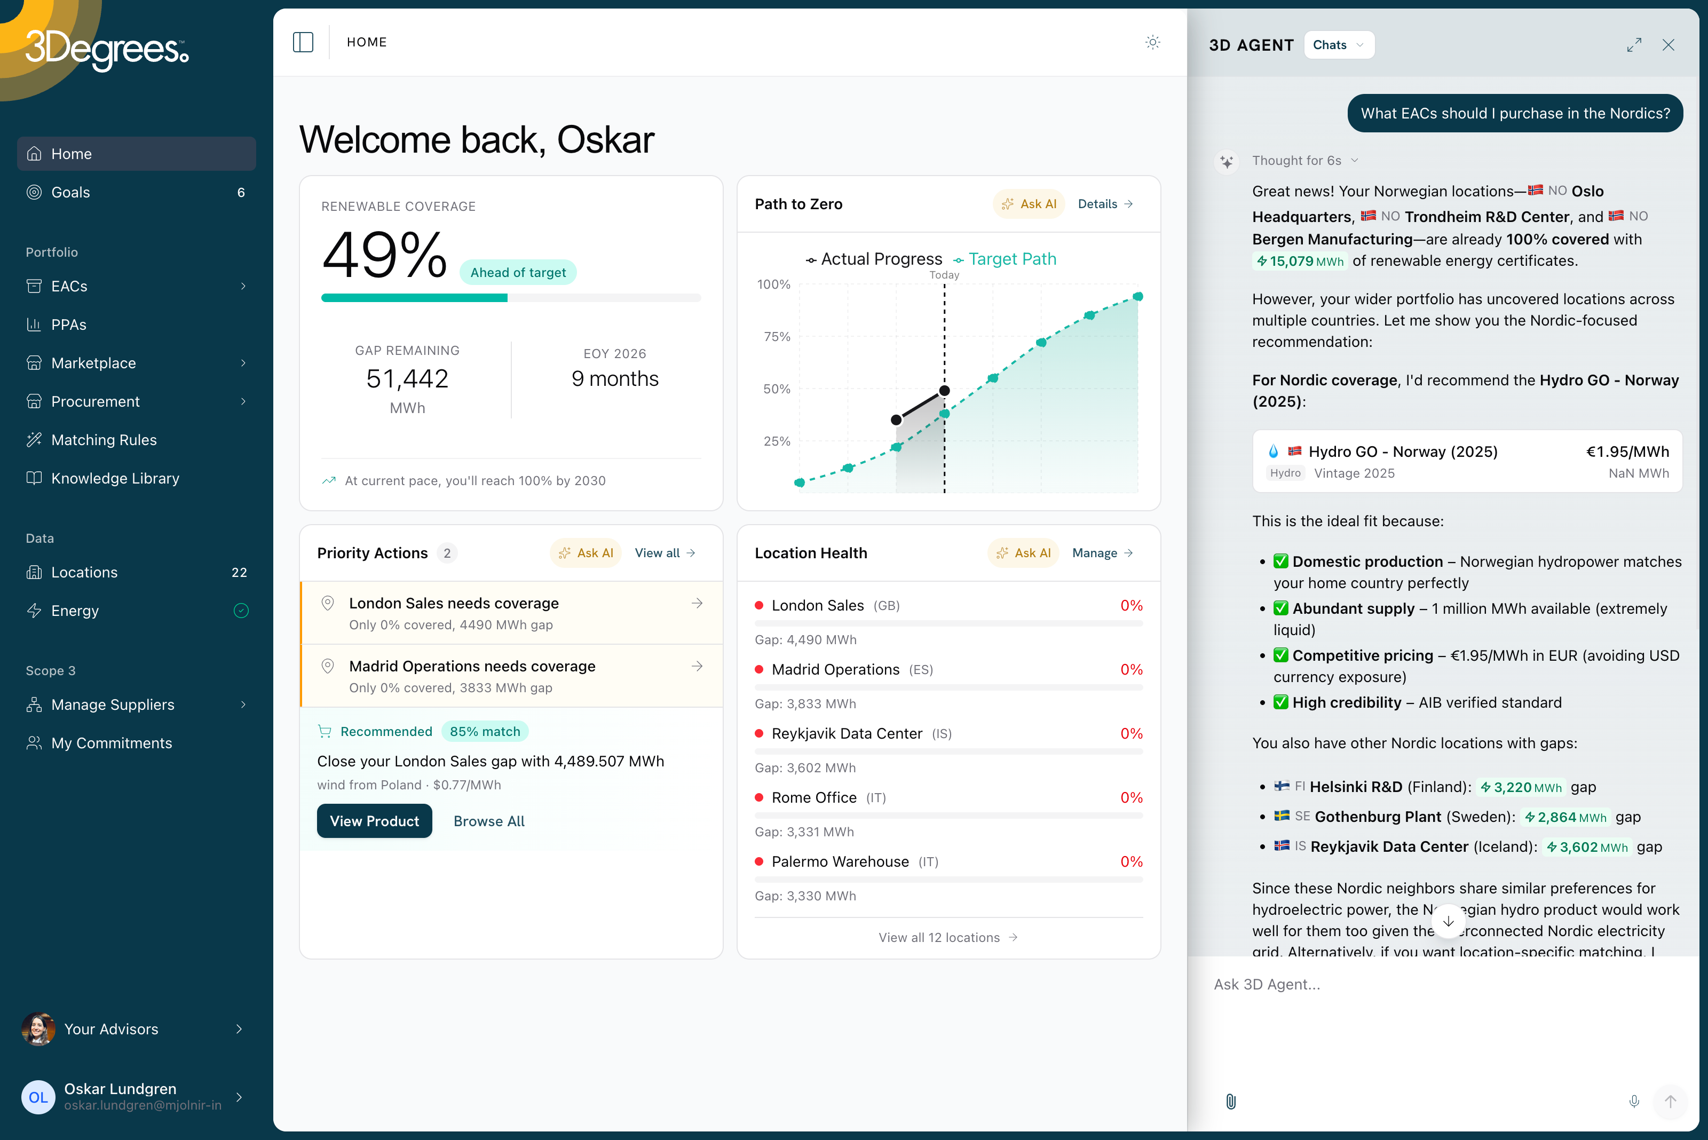
Task: Expand the EACs submenu chevron
Action: [x=243, y=287]
